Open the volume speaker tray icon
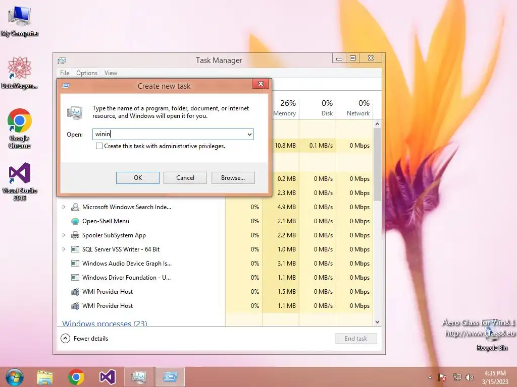The height and width of the screenshot is (387, 517). tap(470, 377)
